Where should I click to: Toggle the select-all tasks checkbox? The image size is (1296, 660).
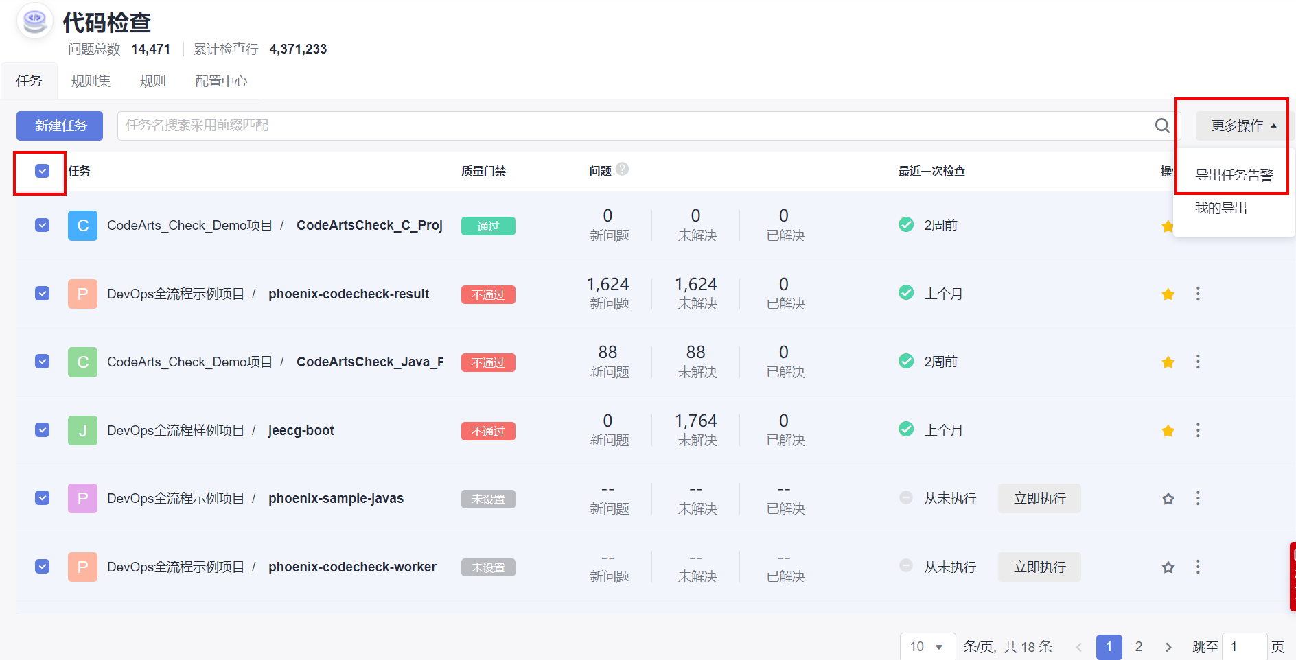point(42,171)
